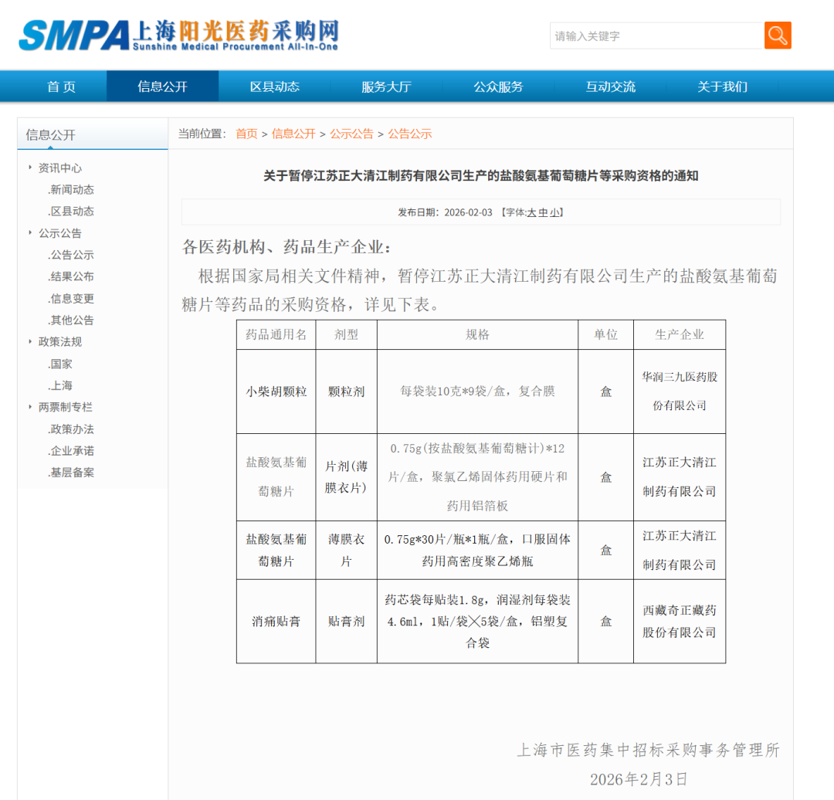
Task: Open 政策办法 in sidebar
Action: click(71, 429)
